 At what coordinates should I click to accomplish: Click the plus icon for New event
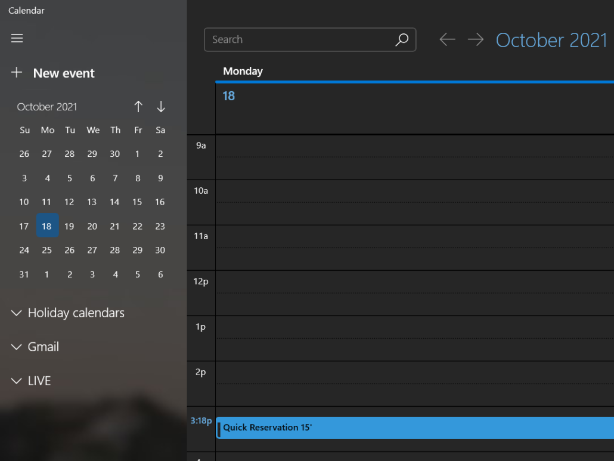click(17, 73)
